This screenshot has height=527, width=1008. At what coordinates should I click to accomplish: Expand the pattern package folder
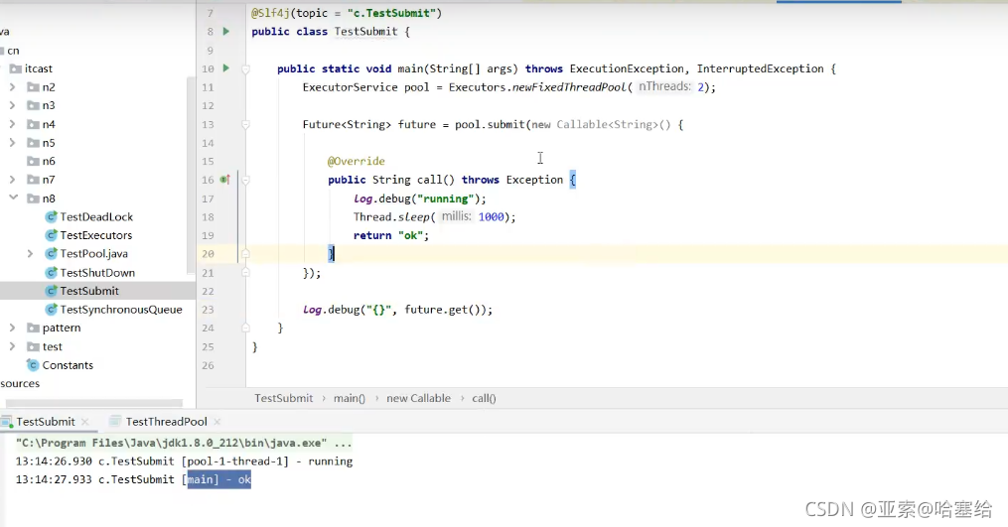[12, 328]
